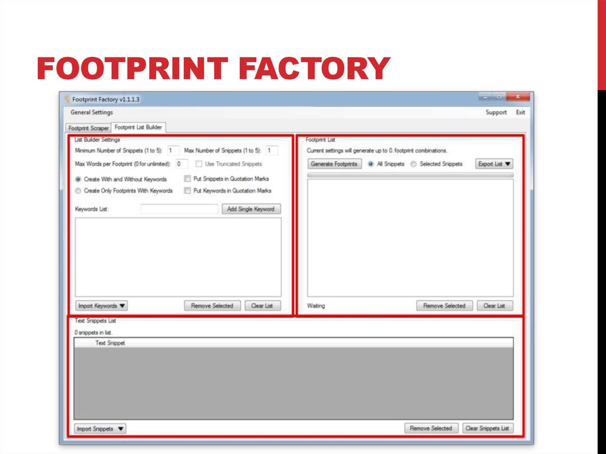Open the Import Keywords dropdown

[102, 306]
